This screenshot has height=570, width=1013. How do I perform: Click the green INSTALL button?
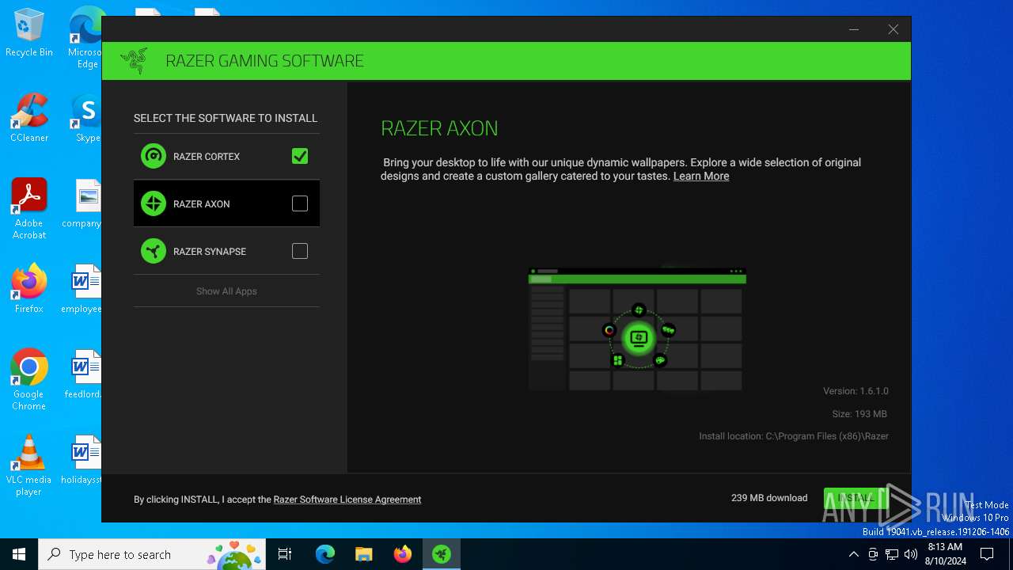856,498
